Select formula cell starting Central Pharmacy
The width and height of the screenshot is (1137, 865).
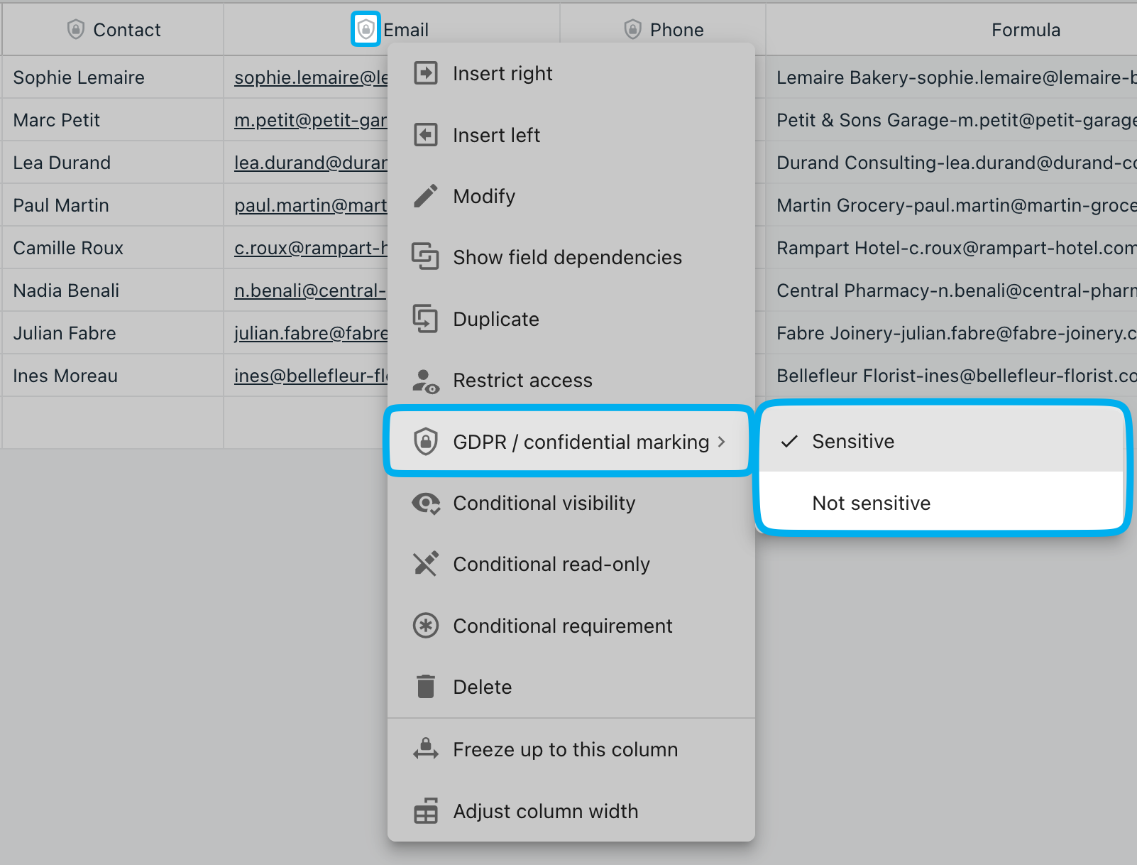pos(951,290)
